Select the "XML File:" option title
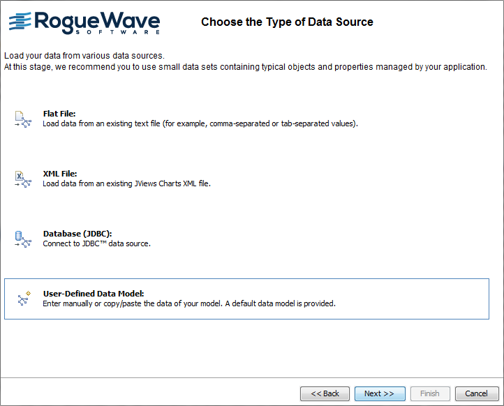Image resolution: width=504 pixels, height=406 pixels. point(60,174)
